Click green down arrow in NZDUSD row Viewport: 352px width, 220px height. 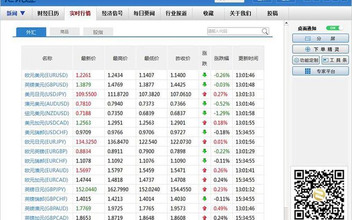coord(204,113)
